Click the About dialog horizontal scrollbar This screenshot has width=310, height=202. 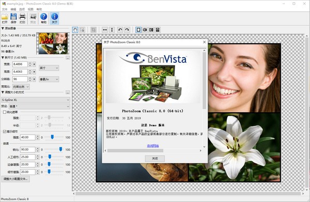pyautogui.click(x=135, y=150)
